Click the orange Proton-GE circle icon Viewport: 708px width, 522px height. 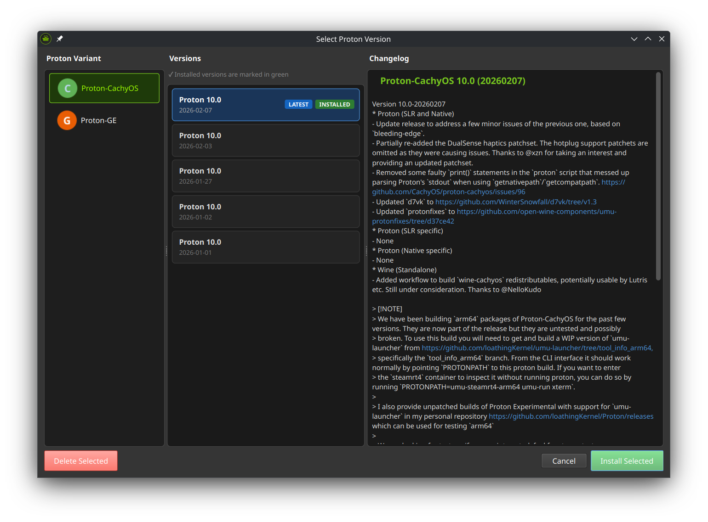67,120
